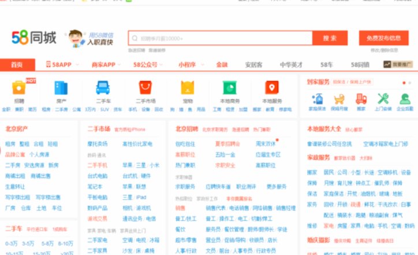The width and height of the screenshot is (418, 255).
Task: Expand the 商家APP dropdown arrow
Action: 119,65
